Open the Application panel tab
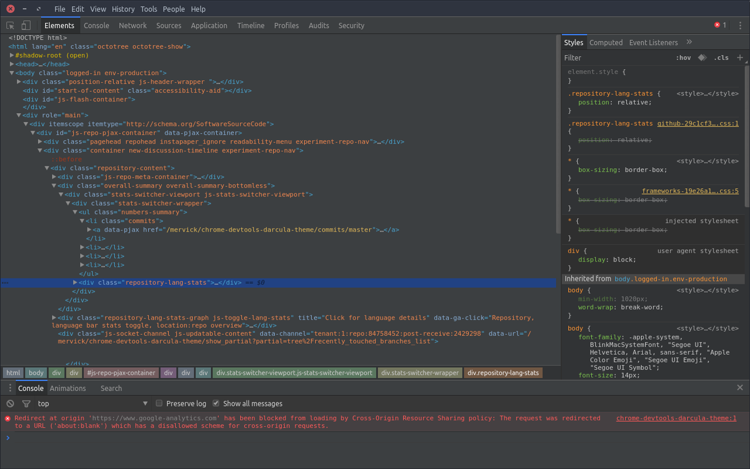This screenshot has width=750, height=469. tap(209, 25)
